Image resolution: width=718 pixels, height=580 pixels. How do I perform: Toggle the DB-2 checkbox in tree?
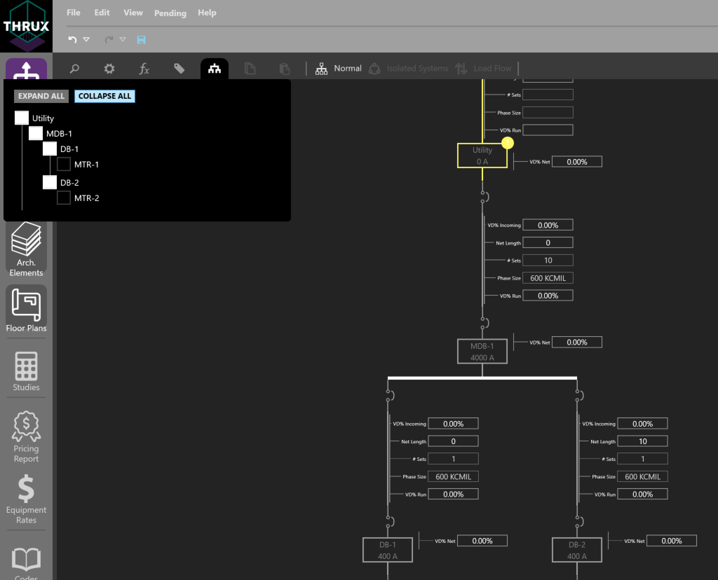click(50, 183)
